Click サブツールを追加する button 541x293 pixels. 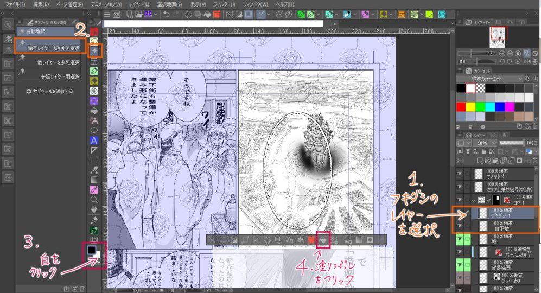(x=50, y=92)
